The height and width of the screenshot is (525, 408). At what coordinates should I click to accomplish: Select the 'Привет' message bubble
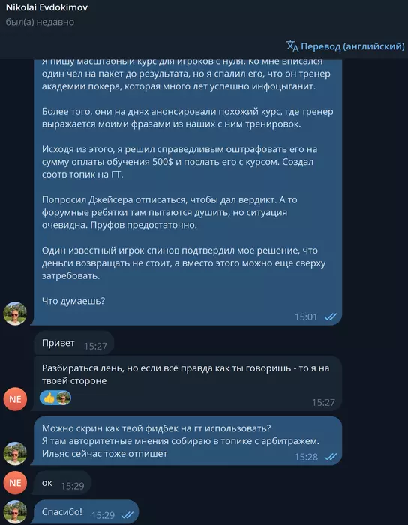coord(74,343)
